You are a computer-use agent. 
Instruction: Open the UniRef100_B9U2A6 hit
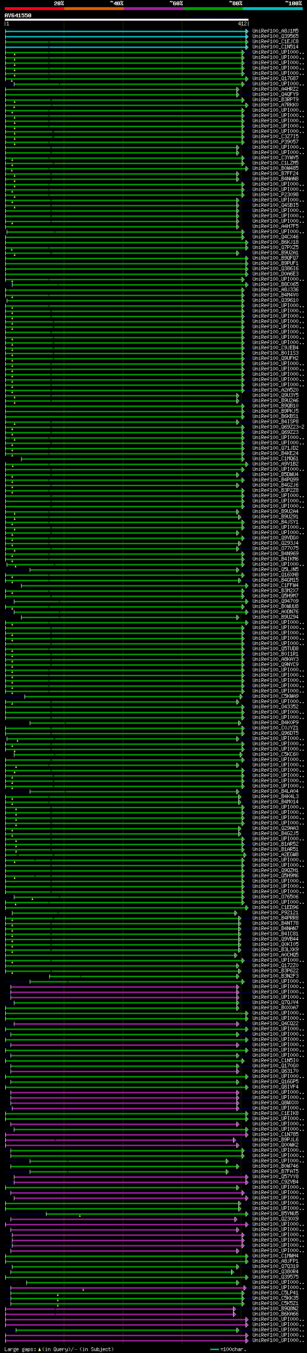pyautogui.click(x=275, y=400)
